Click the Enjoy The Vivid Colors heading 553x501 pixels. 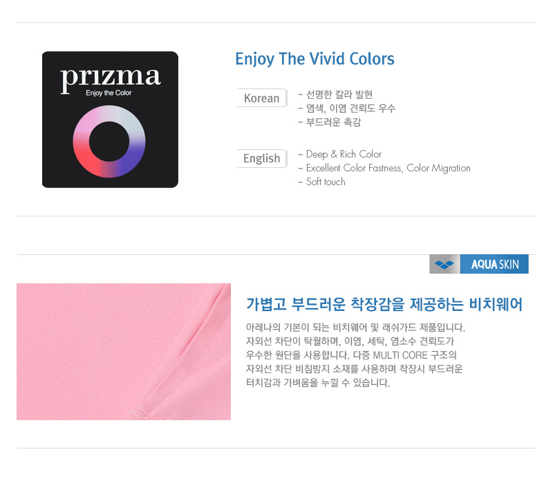(315, 59)
